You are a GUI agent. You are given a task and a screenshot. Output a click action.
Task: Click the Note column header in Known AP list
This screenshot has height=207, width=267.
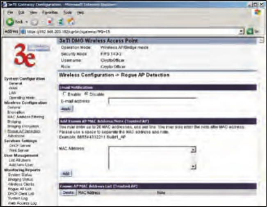[161, 193]
